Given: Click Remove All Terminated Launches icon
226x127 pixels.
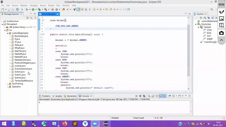Looking at the screenshot, I should tap(144, 96).
